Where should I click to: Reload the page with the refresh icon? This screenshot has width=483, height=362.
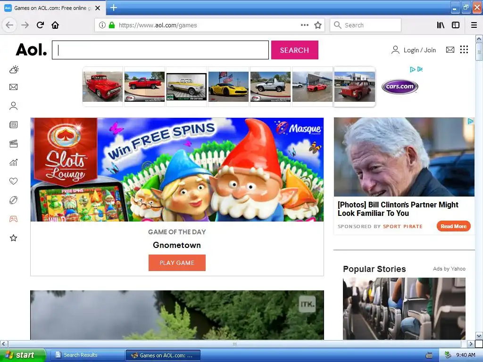pos(40,25)
